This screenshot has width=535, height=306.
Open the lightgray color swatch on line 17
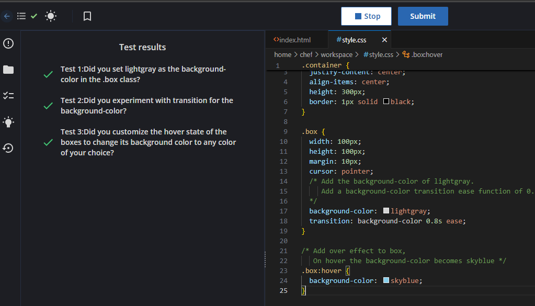pyautogui.click(x=386, y=210)
